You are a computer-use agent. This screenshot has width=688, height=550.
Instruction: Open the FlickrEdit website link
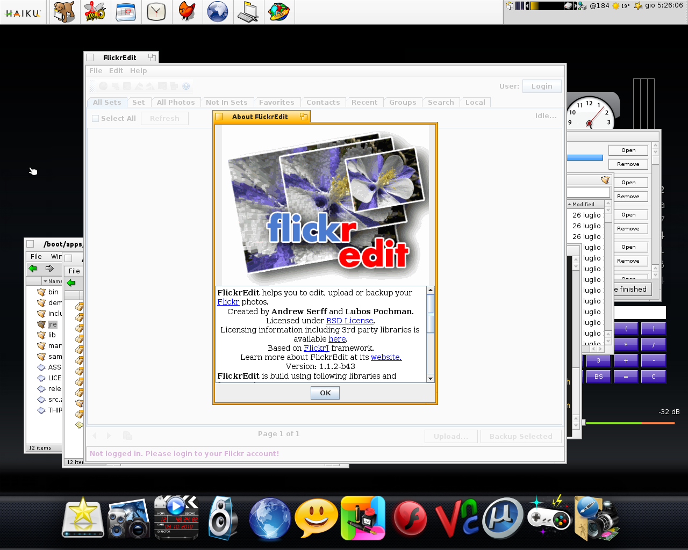click(386, 357)
